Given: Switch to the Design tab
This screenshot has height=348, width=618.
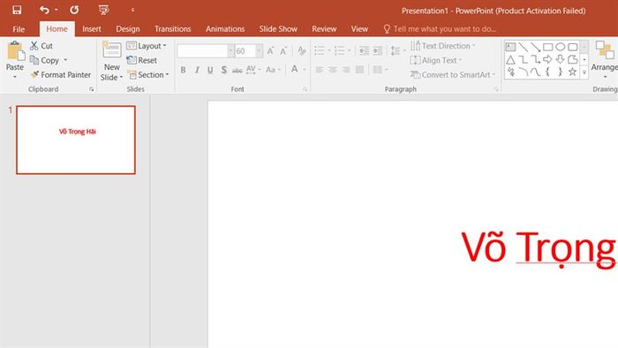Looking at the screenshot, I should pos(128,29).
